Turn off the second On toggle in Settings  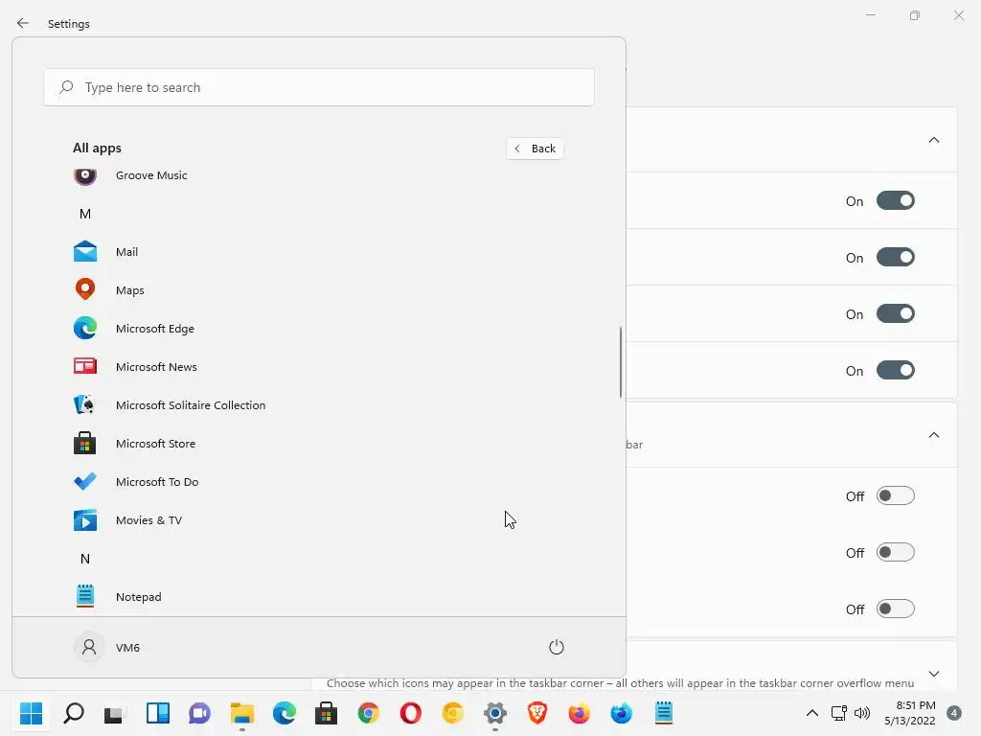(896, 257)
